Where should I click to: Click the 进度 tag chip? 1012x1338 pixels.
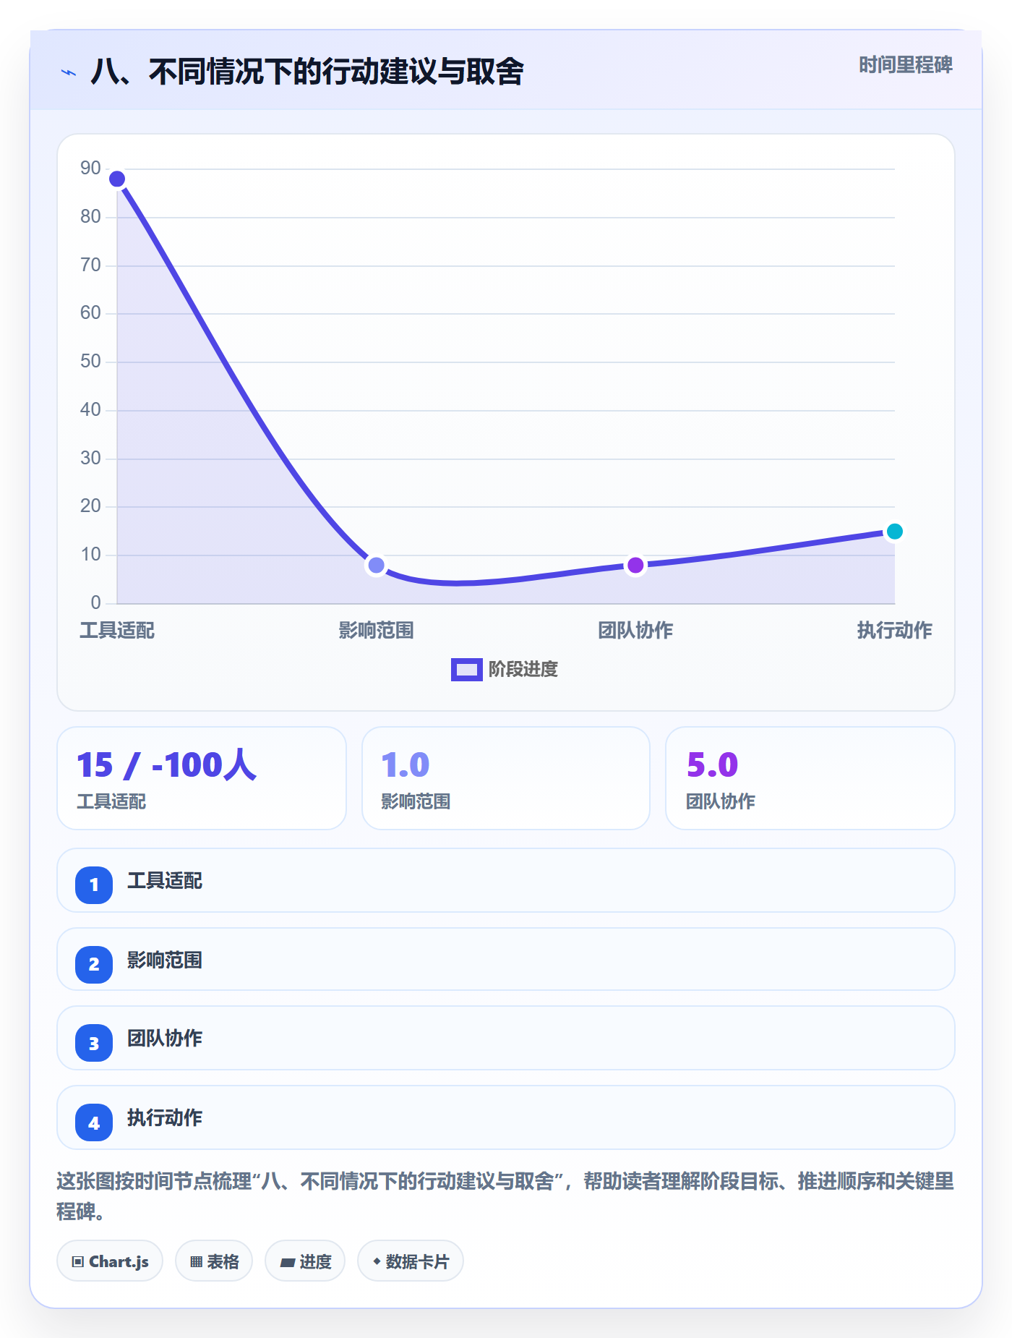(x=305, y=1261)
